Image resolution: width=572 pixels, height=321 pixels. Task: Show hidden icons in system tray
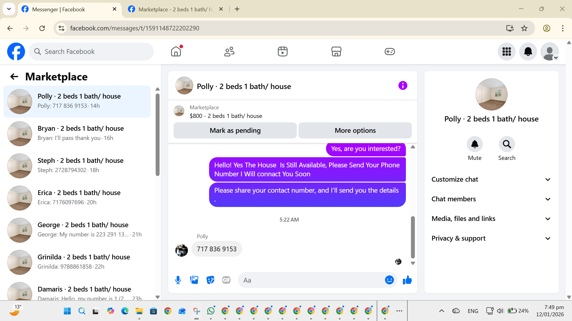(441, 311)
